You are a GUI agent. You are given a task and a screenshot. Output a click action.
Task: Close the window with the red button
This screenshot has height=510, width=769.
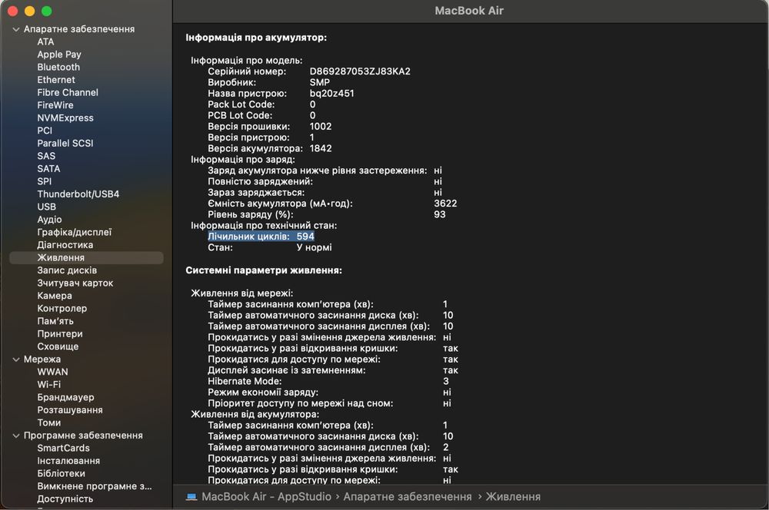click(x=13, y=11)
